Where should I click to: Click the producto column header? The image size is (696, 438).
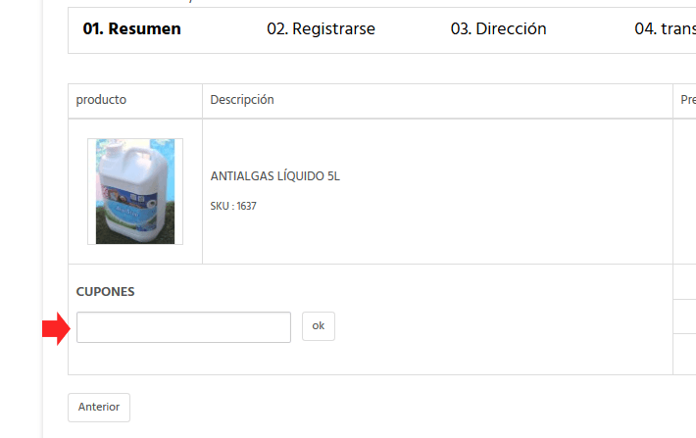[101, 100]
